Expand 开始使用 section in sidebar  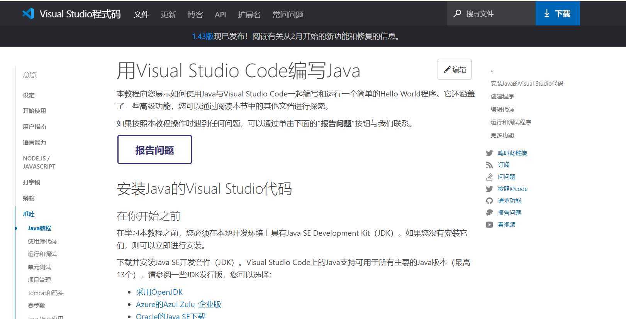click(x=34, y=111)
